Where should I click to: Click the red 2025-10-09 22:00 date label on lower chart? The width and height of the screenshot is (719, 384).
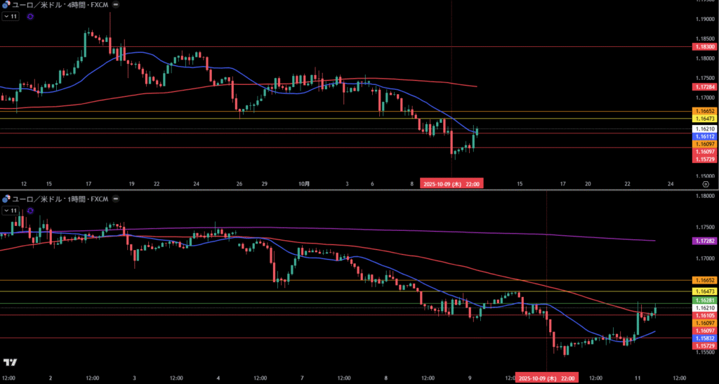547,378
